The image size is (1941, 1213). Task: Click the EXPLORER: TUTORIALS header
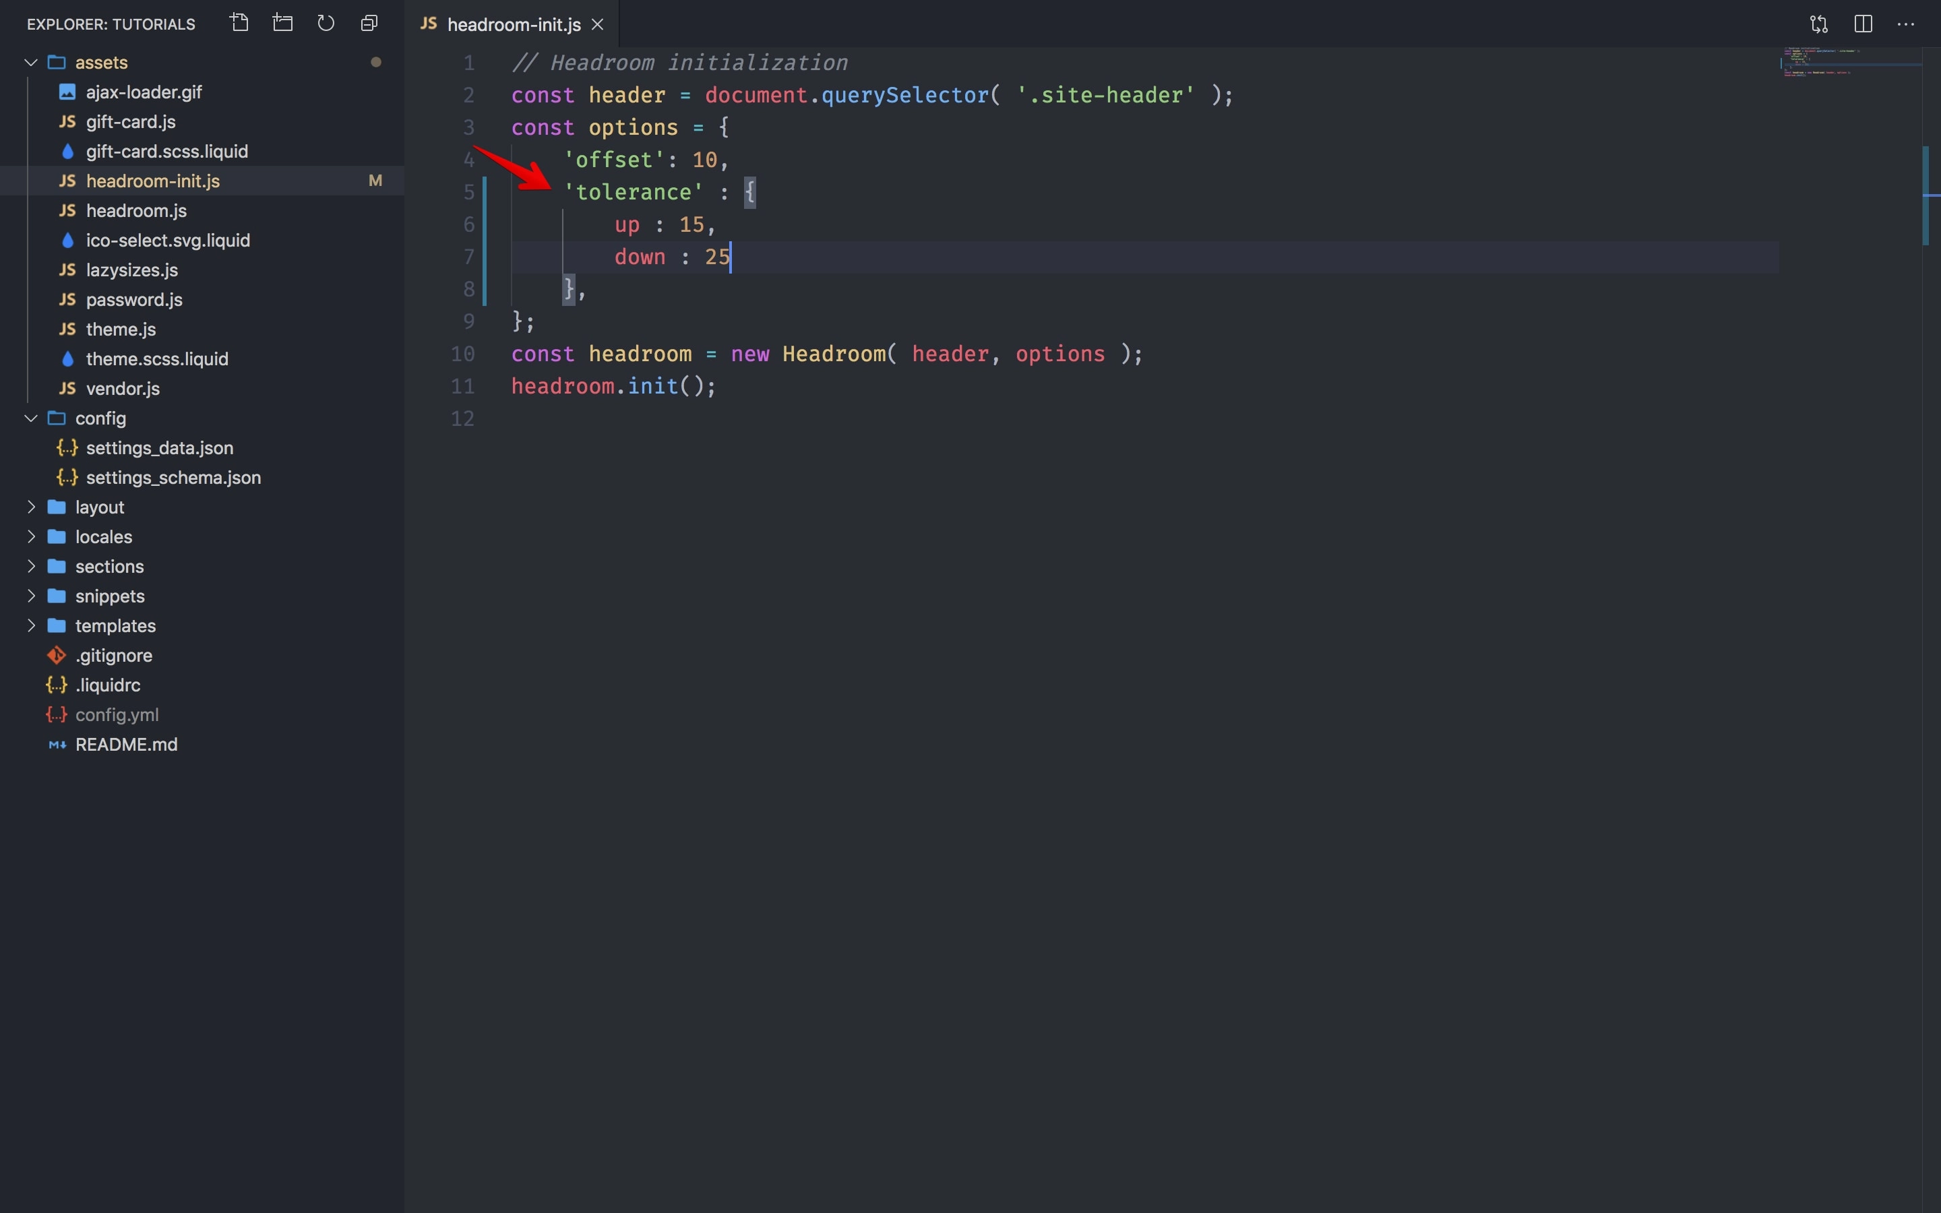pos(111,24)
